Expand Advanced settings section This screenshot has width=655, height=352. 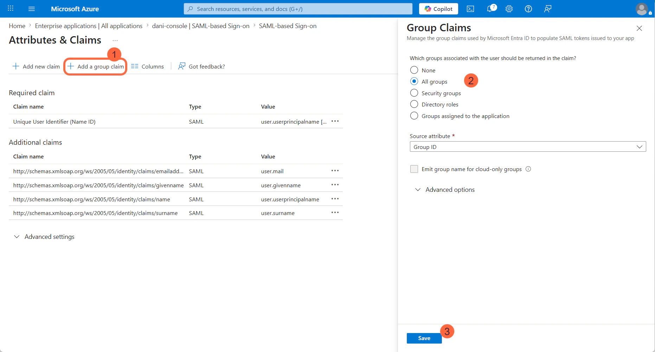tap(44, 237)
